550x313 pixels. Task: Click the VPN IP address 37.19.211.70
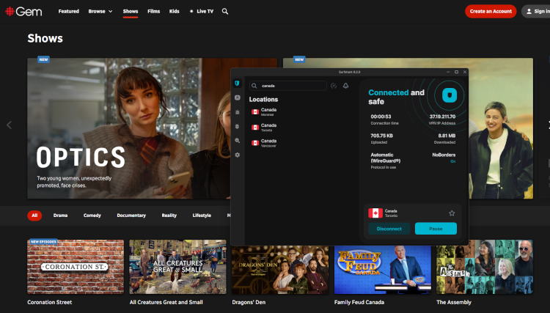point(442,117)
